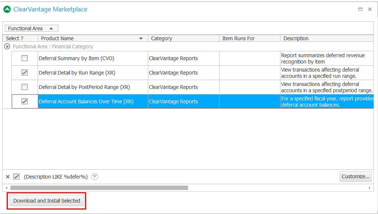The height and width of the screenshot is (214, 378).
Task: Click the horizontal scrollbar thumb
Action: 99,188
